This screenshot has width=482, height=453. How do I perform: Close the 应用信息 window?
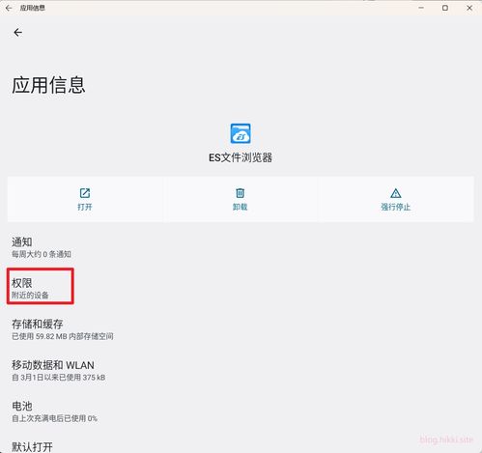click(x=469, y=8)
